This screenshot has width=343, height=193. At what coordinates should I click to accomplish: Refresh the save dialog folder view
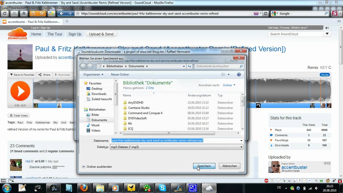[189, 66]
